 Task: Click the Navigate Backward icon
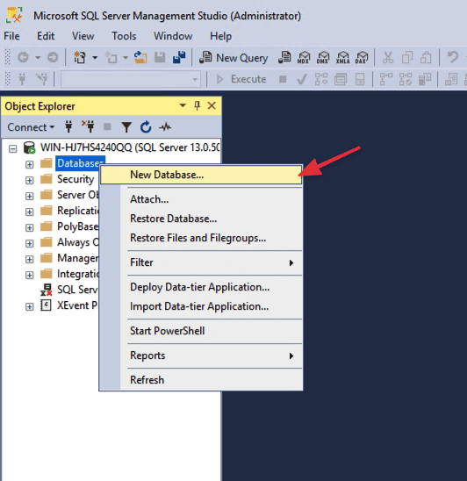pyautogui.click(x=23, y=57)
